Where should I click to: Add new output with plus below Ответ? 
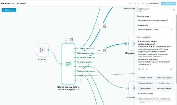click(81, 80)
